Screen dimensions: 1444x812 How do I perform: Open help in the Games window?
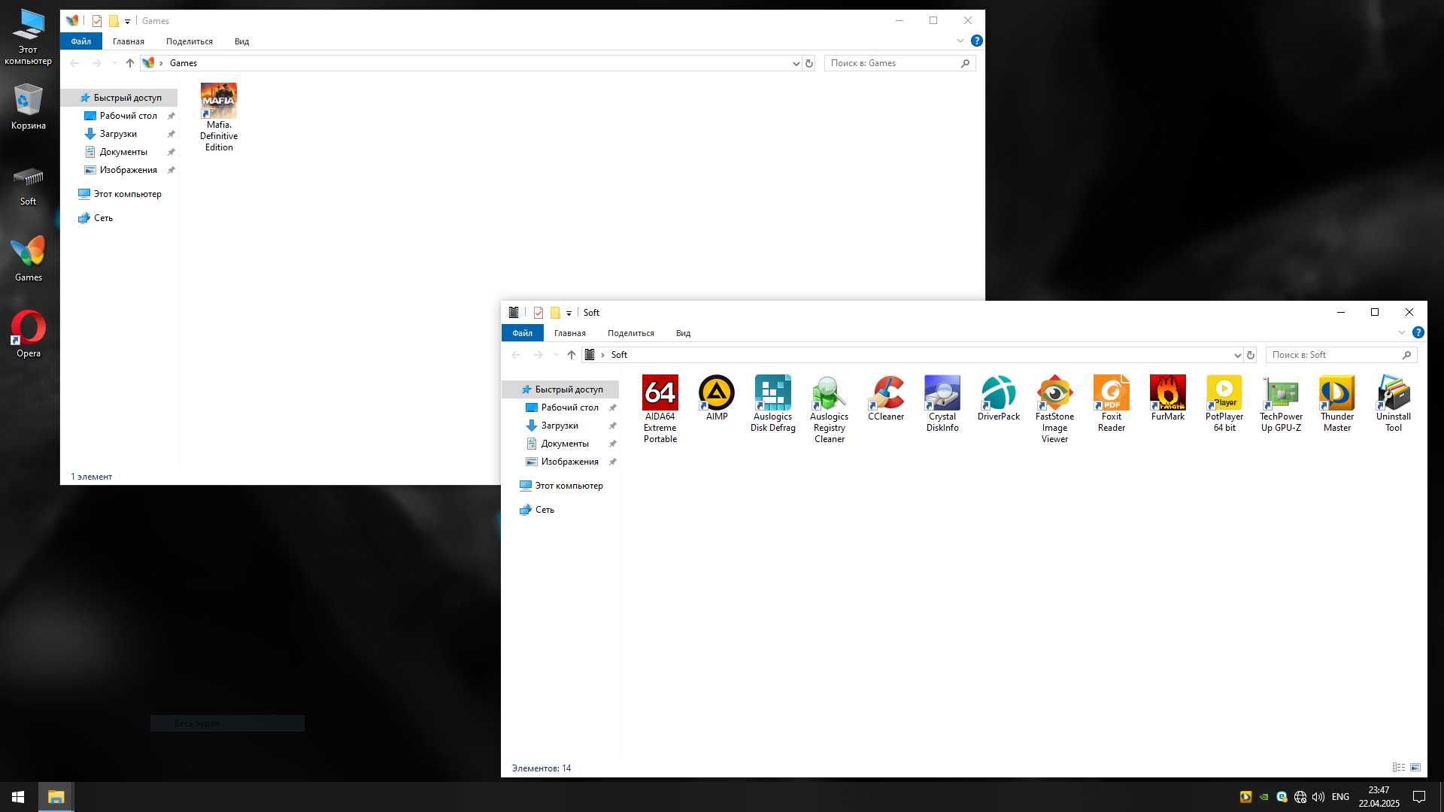(x=976, y=41)
